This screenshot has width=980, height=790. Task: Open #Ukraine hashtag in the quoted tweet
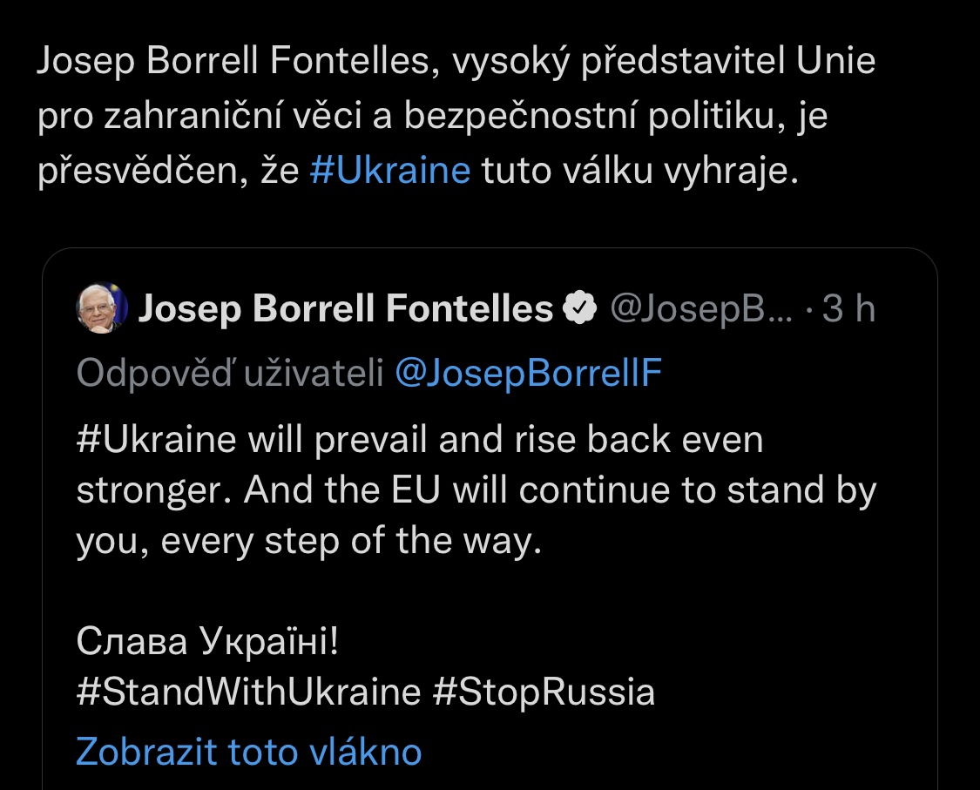156,440
